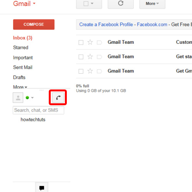Open the chat bubble icon at bottom

coord(42,188)
